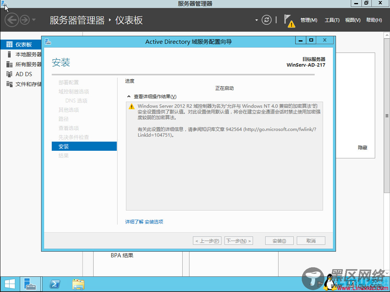The image size is (390, 292).
Task: Click the forward navigation arrow in Server Manager
Action: pyautogui.click(x=25, y=20)
